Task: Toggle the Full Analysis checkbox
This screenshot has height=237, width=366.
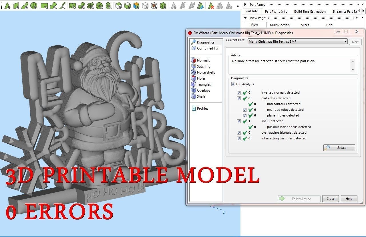Action: (233, 84)
